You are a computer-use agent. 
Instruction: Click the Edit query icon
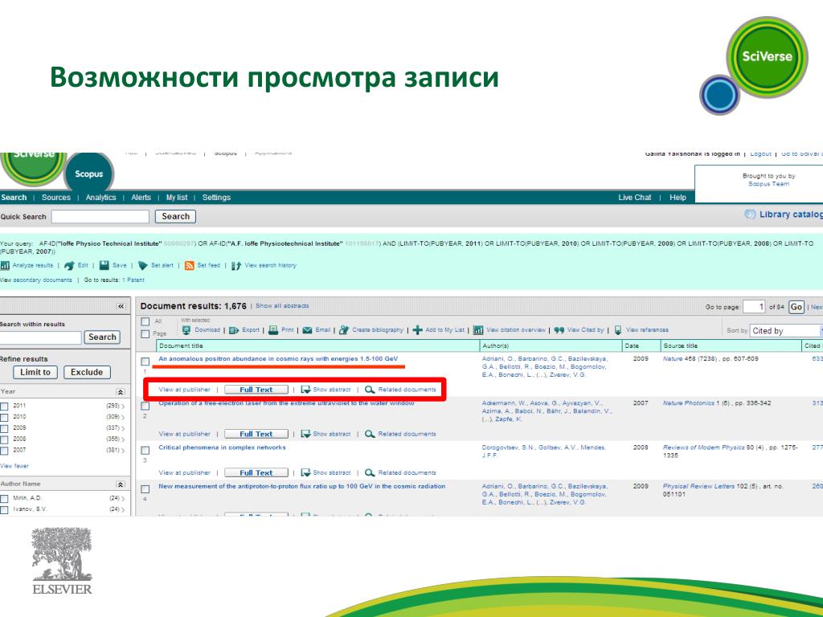(x=69, y=265)
